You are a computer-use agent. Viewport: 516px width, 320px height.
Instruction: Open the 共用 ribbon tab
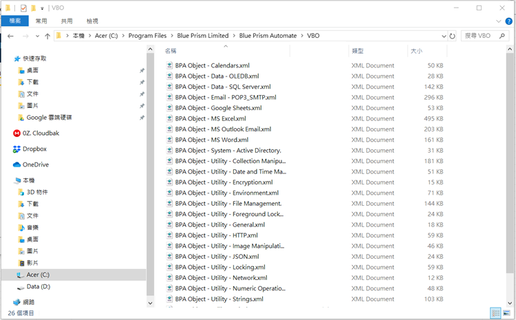point(67,21)
